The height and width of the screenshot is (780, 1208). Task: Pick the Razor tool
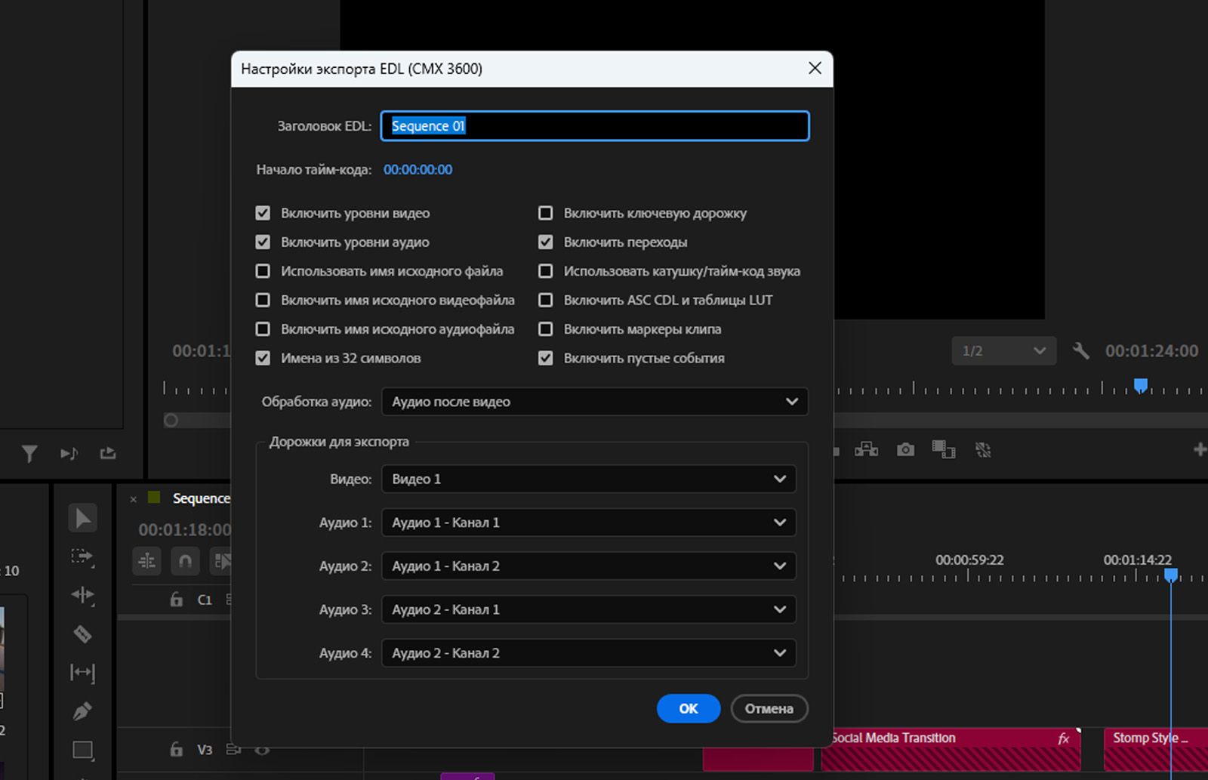point(82,634)
